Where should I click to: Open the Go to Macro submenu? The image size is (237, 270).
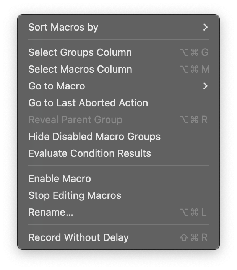click(57, 86)
